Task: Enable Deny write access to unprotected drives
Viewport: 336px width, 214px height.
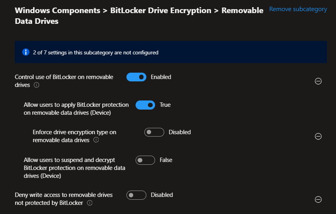Action: click(136, 195)
